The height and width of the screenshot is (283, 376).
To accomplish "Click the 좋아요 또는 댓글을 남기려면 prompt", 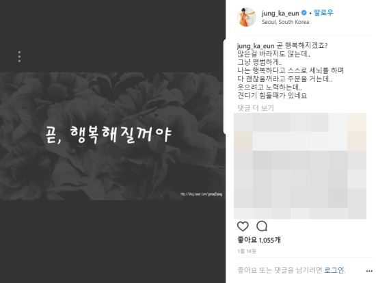I will tap(280, 270).
